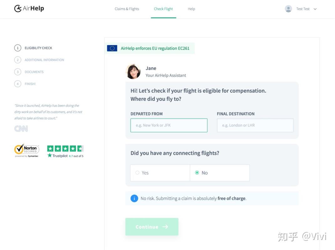The width and height of the screenshot is (335, 250).
Task: Switch to the Check Flight tab
Action: (163, 9)
